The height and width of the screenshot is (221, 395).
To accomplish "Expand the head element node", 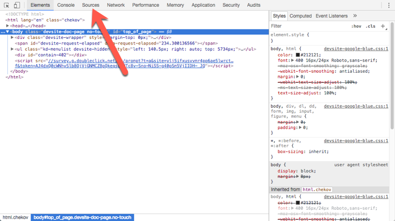I will pyautogui.click(x=7, y=26).
